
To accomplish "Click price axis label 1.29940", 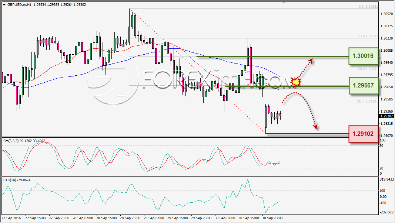I will pyautogui.click(x=387, y=62).
